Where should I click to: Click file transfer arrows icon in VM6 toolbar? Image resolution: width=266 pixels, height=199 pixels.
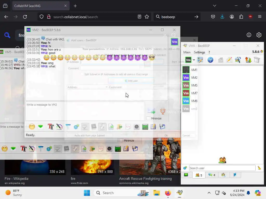[x=248, y=60]
